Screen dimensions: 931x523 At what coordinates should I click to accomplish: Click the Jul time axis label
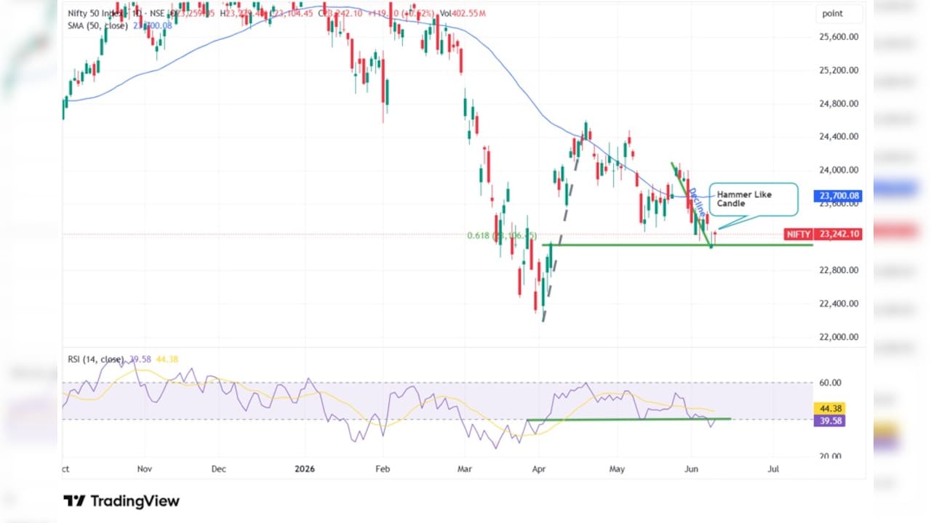(x=773, y=469)
